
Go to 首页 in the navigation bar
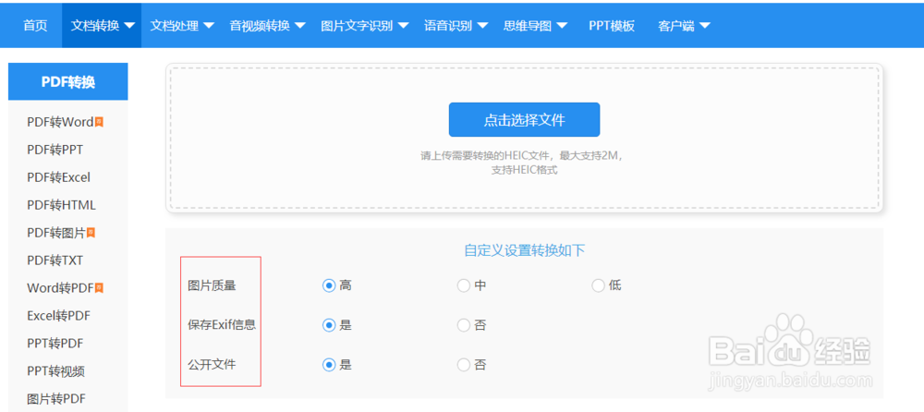pos(35,25)
